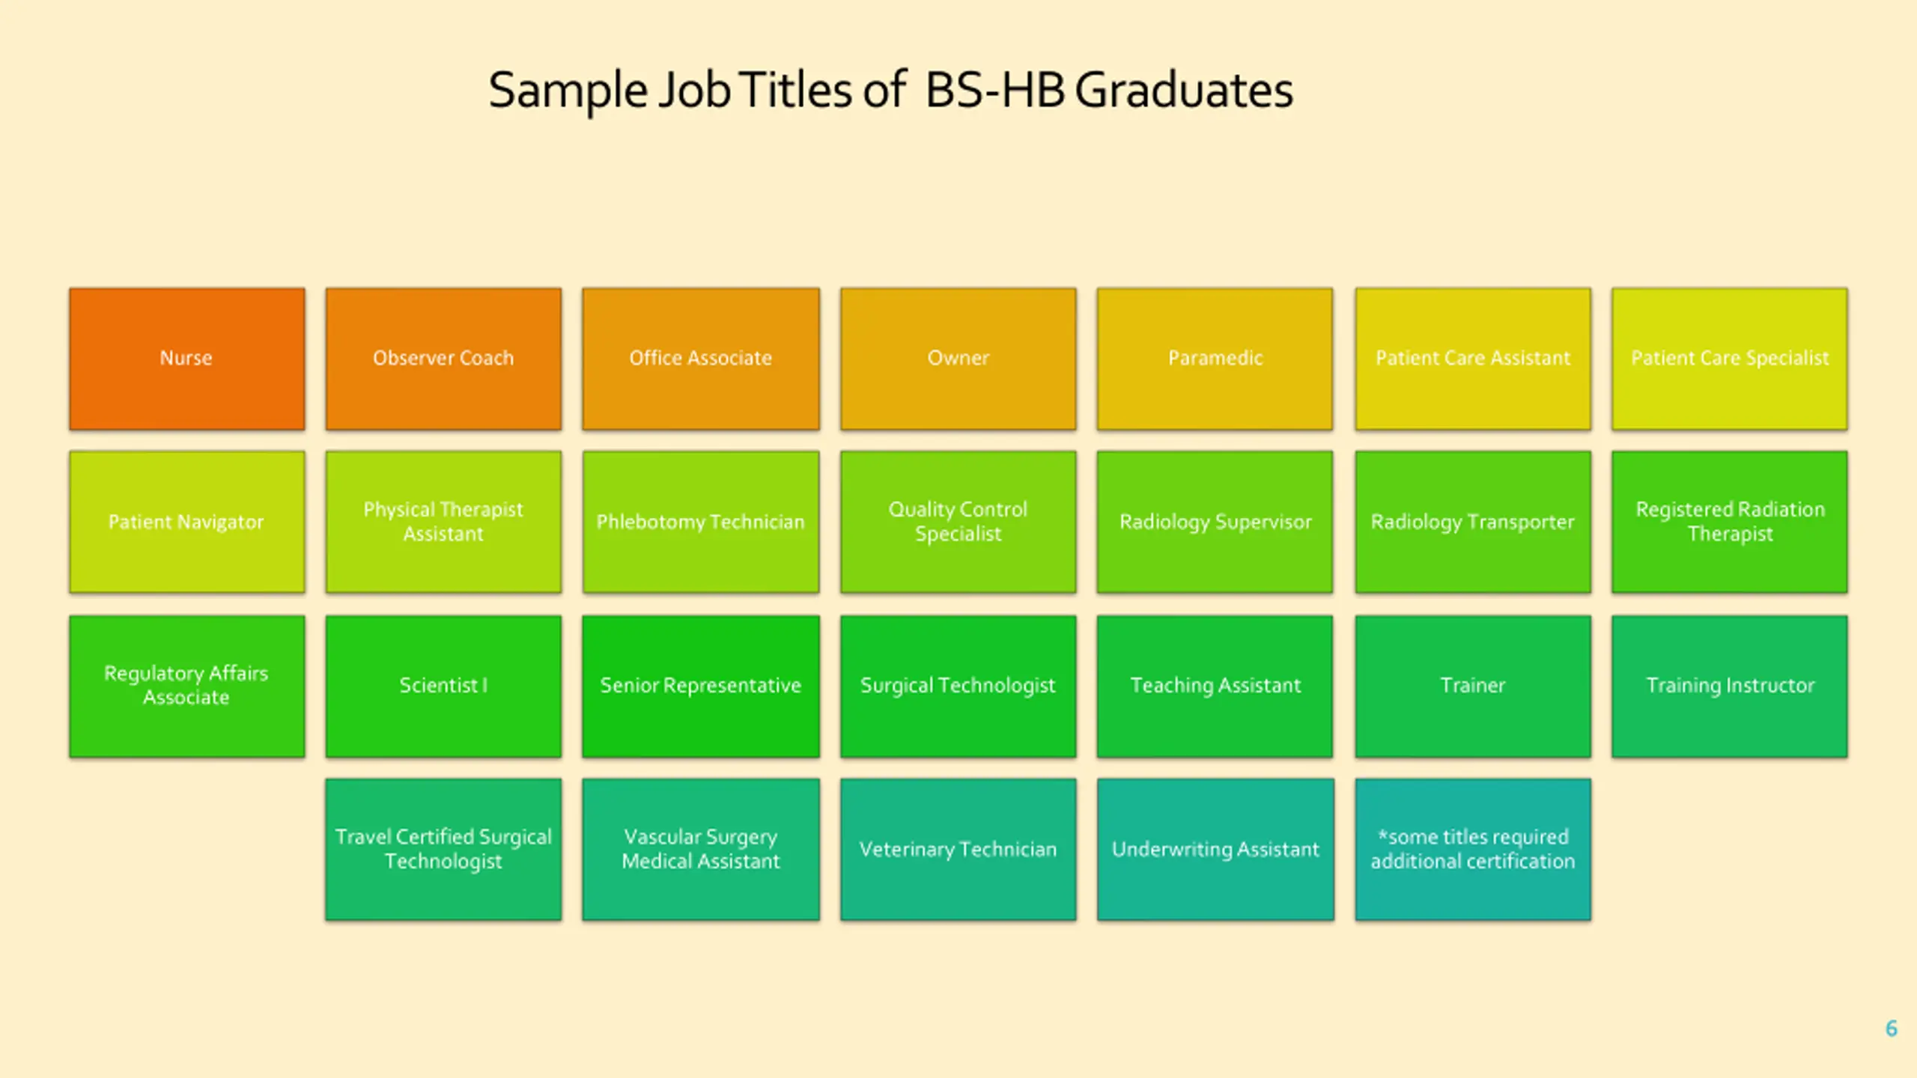
Task: Click the Training Instructor box
Action: pos(1730,686)
